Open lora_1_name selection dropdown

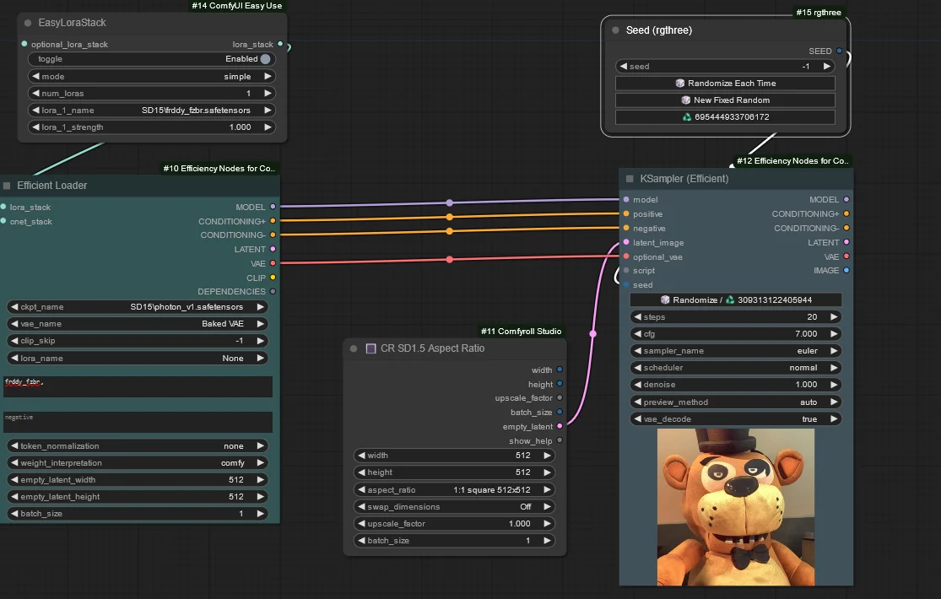click(x=151, y=111)
